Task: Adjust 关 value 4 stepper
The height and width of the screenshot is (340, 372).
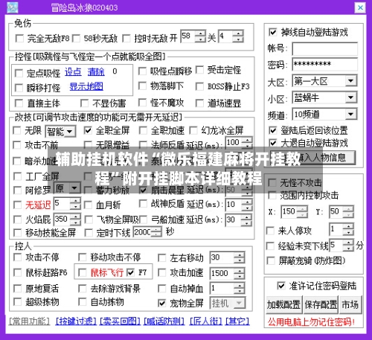Action: point(238,36)
